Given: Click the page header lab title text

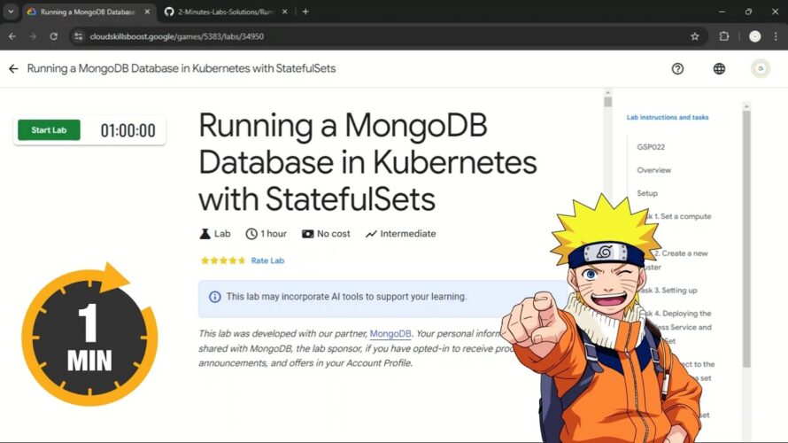Looking at the screenshot, I should (182, 68).
